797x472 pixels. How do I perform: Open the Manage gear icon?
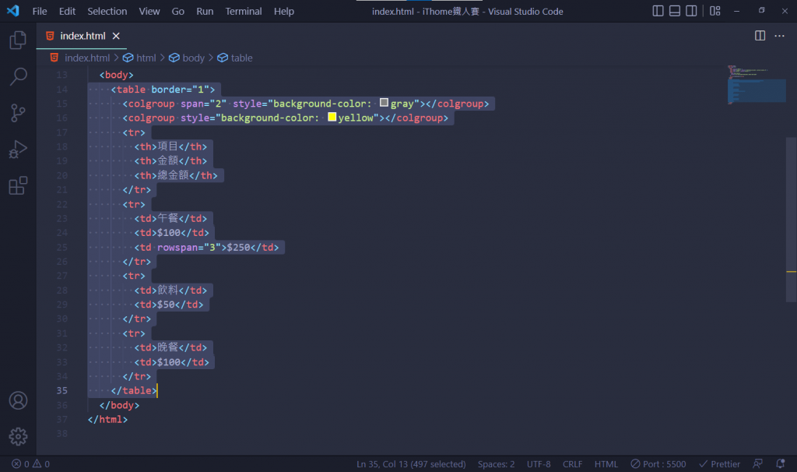point(18,436)
